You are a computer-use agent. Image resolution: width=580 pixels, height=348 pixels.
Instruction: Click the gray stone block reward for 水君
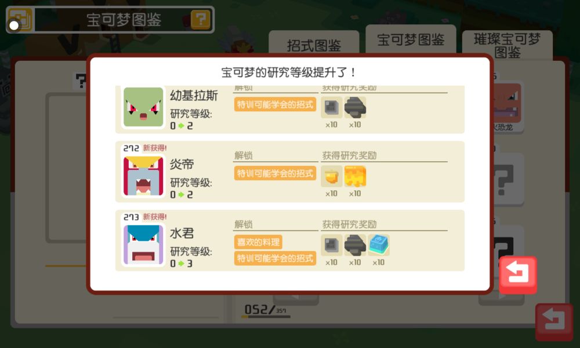tap(331, 244)
